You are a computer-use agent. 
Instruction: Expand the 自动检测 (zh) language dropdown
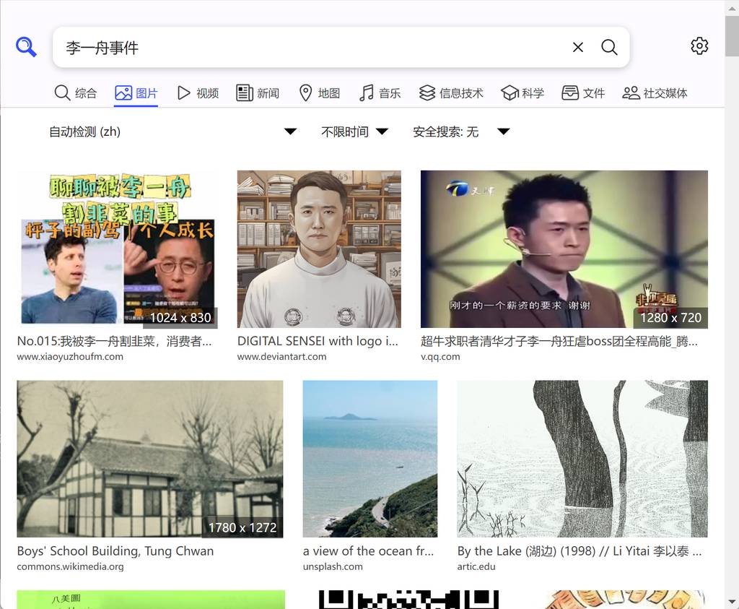(173, 131)
